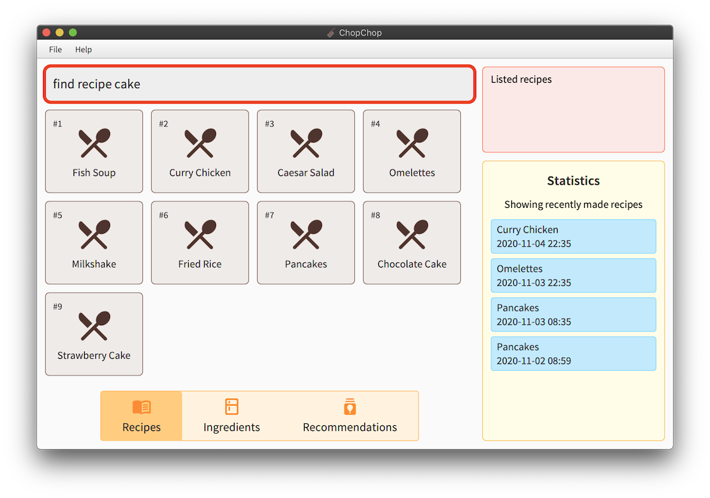Select the Fried Rice recipe label
Viewport: 710px width, 498px height.
[x=200, y=264]
